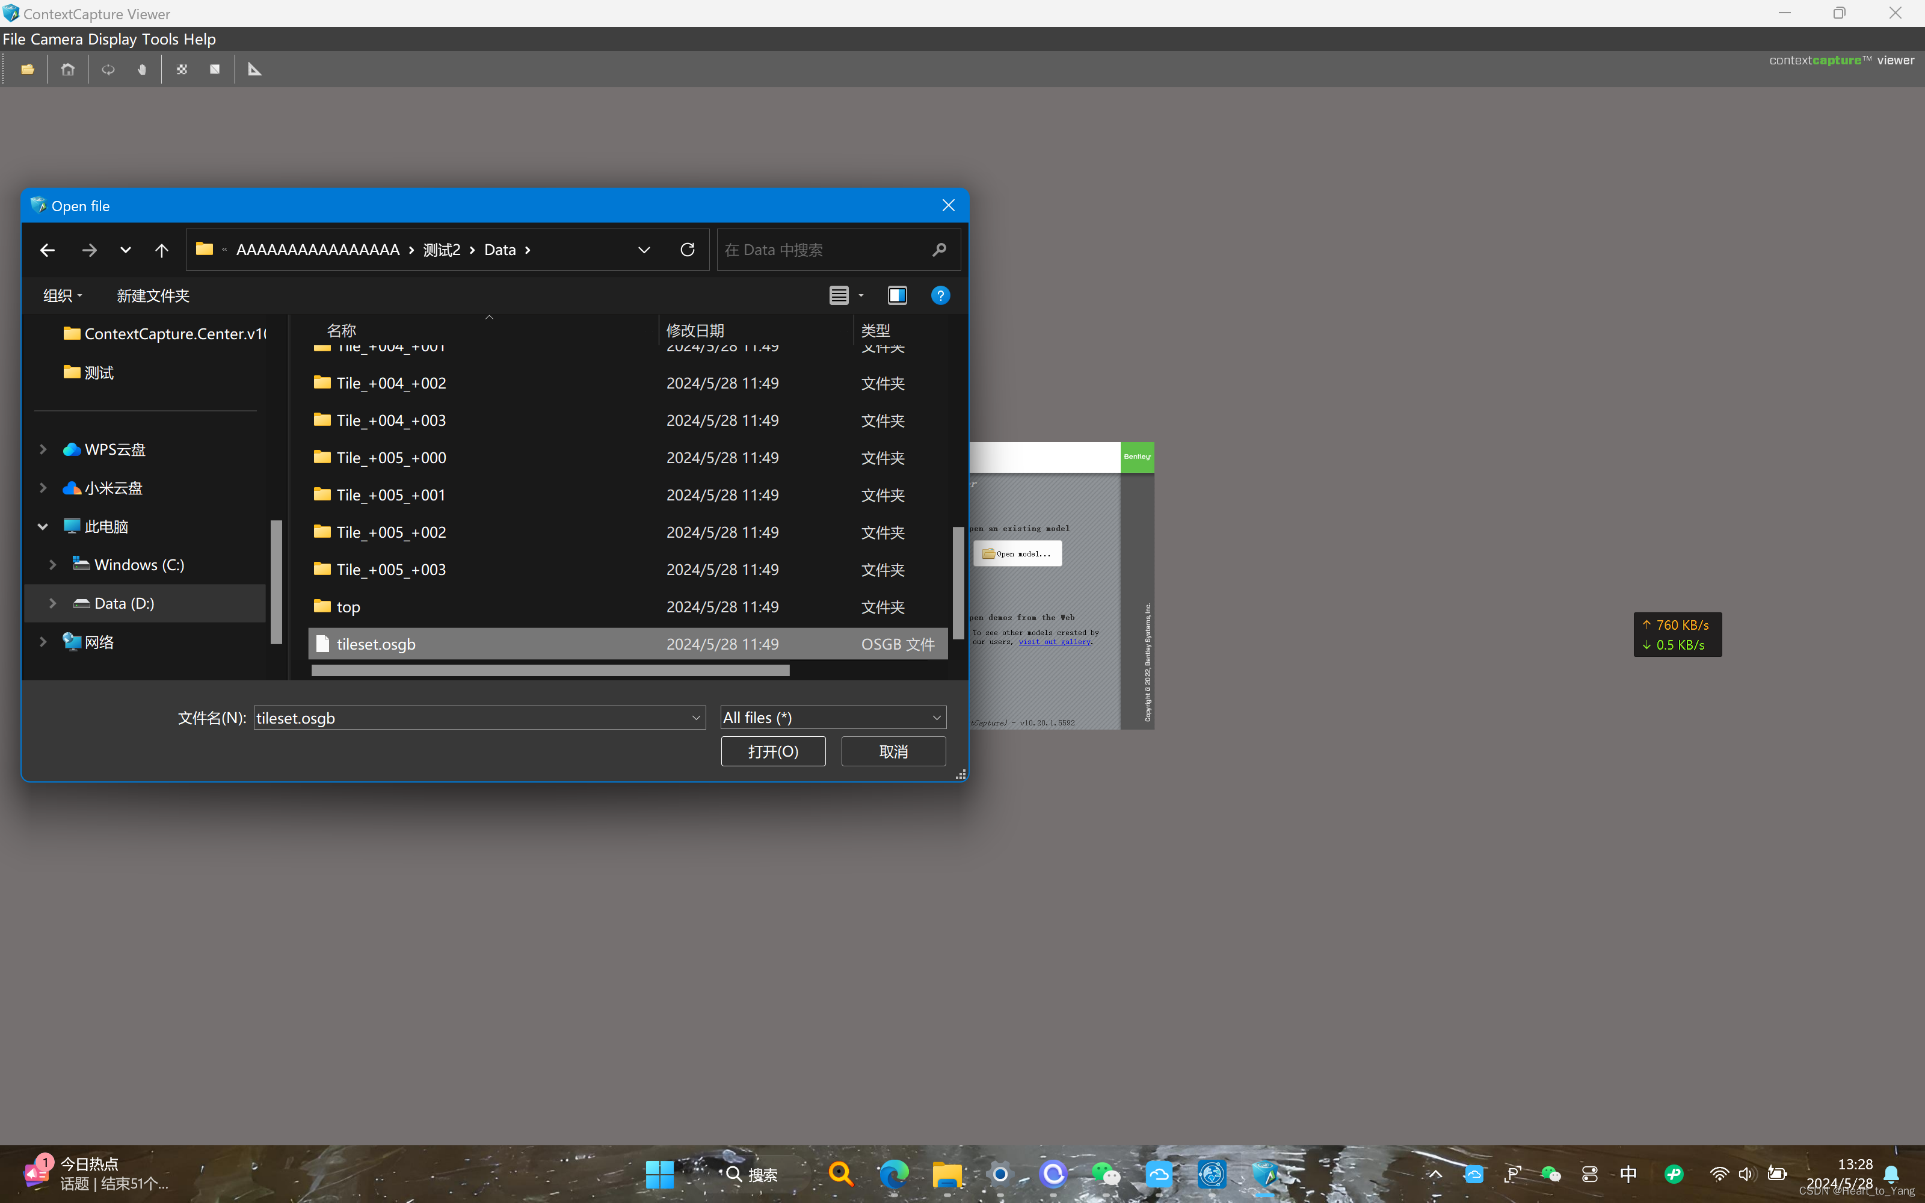Click the blue help question mark icon

point(940,296)
